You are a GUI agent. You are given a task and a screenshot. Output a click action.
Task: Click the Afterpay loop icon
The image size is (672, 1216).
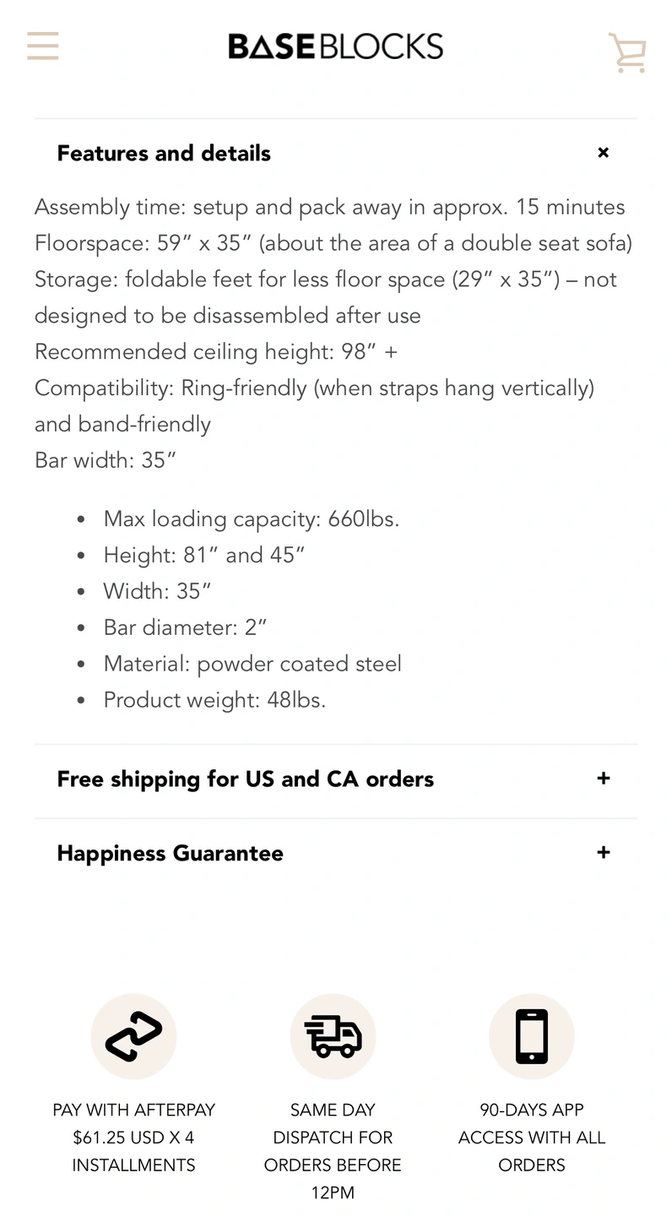pyautogui.click(x=133, y=1036)
